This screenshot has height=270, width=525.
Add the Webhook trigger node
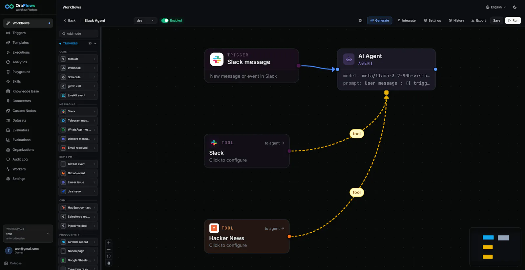[x=78, y=68]
